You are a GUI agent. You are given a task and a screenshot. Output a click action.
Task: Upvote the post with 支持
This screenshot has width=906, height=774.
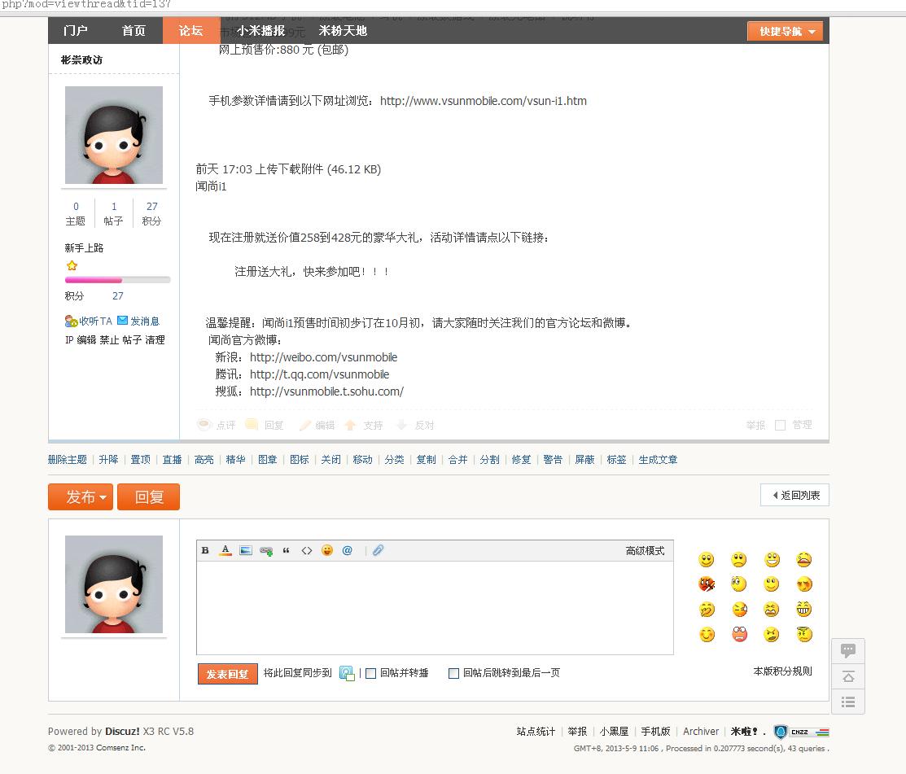pyautogui.click(x=364, y=425)
